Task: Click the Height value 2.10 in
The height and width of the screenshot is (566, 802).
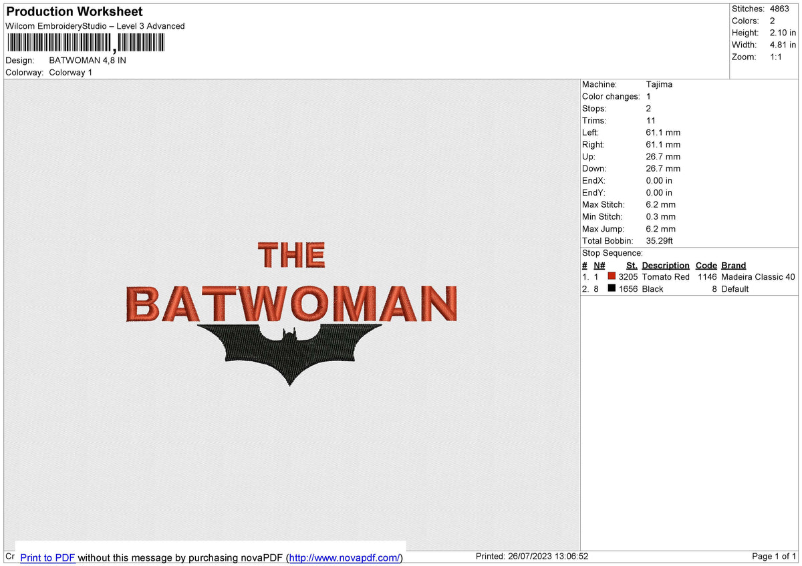Action: [783, 33]
